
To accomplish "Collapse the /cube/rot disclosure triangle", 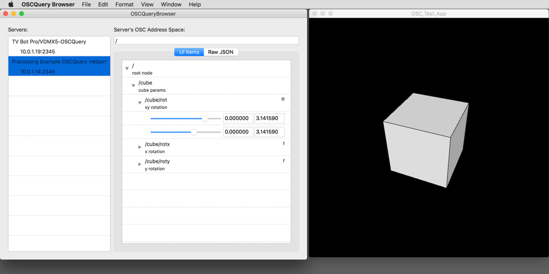I will (x=139, y=103).
